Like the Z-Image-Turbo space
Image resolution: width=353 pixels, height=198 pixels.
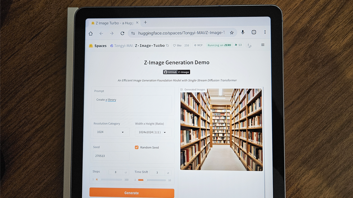pos(177,45)
